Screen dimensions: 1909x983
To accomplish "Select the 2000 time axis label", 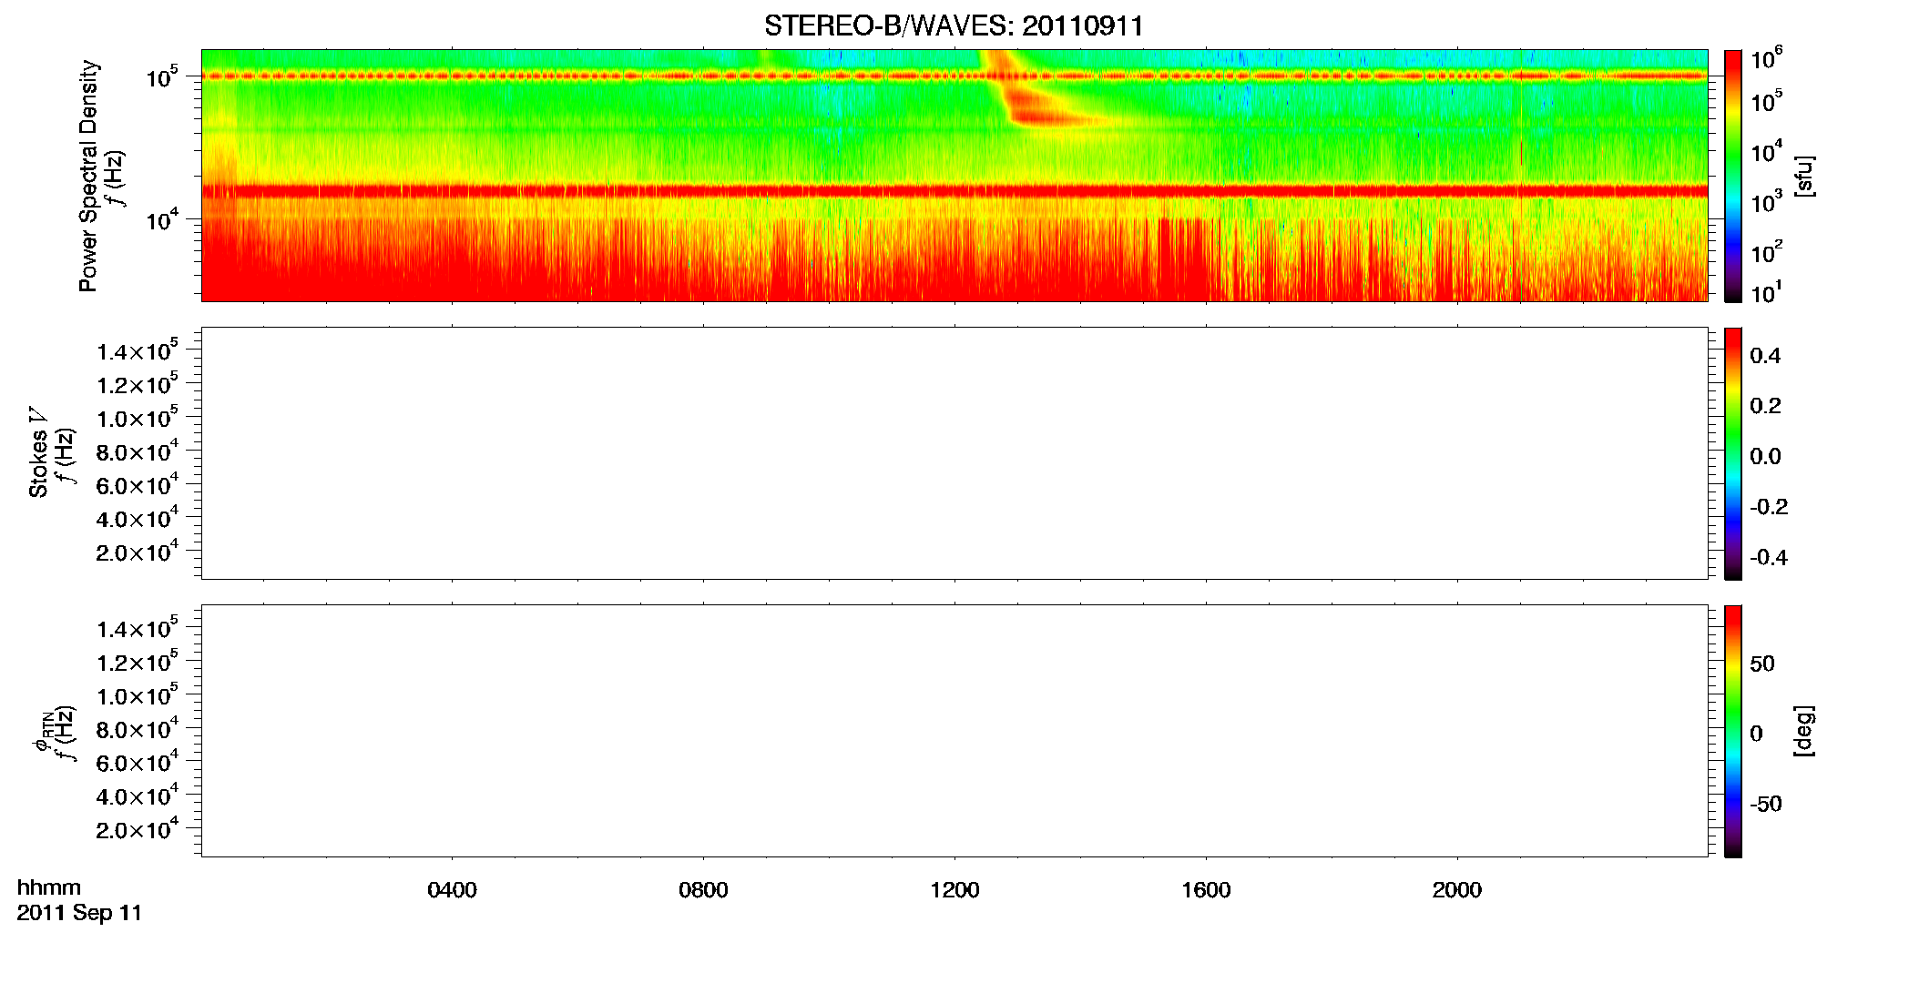I will tap(1457, 890).
